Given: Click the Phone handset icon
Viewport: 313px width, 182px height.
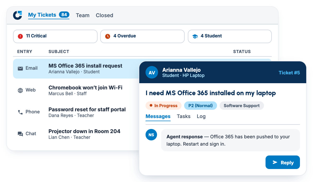Looking at the screenshot, I should pyautogui.click(x=20, y=112).
